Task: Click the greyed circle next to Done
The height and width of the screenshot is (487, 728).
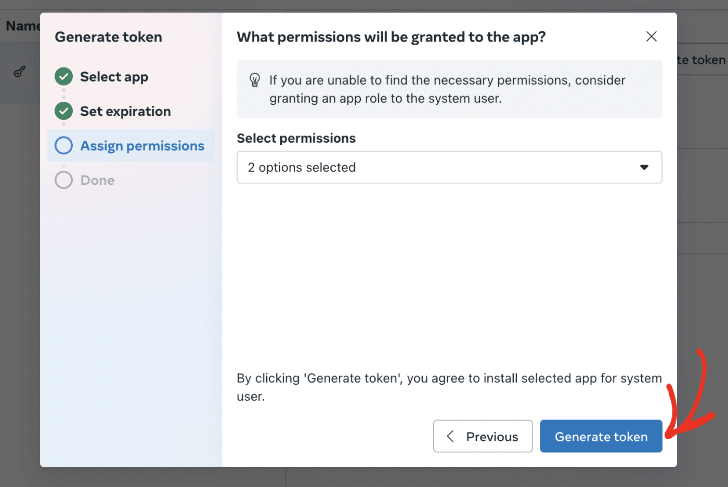Action: (x=63, y=180)
